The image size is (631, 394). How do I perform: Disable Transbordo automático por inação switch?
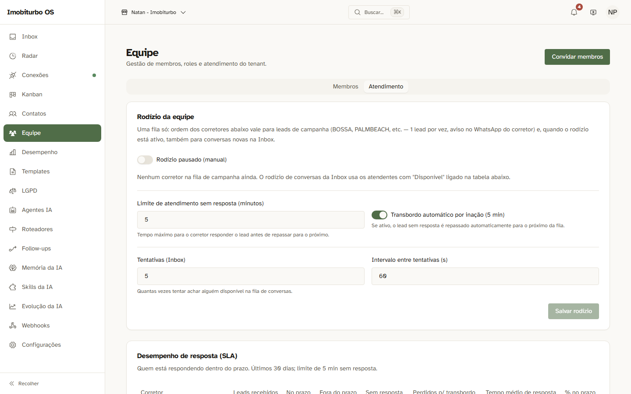pos(379,215)
